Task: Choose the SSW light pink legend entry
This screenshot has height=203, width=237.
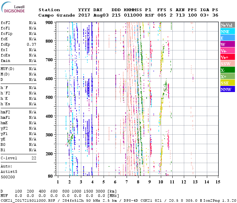Action: (x=227, y=64)
